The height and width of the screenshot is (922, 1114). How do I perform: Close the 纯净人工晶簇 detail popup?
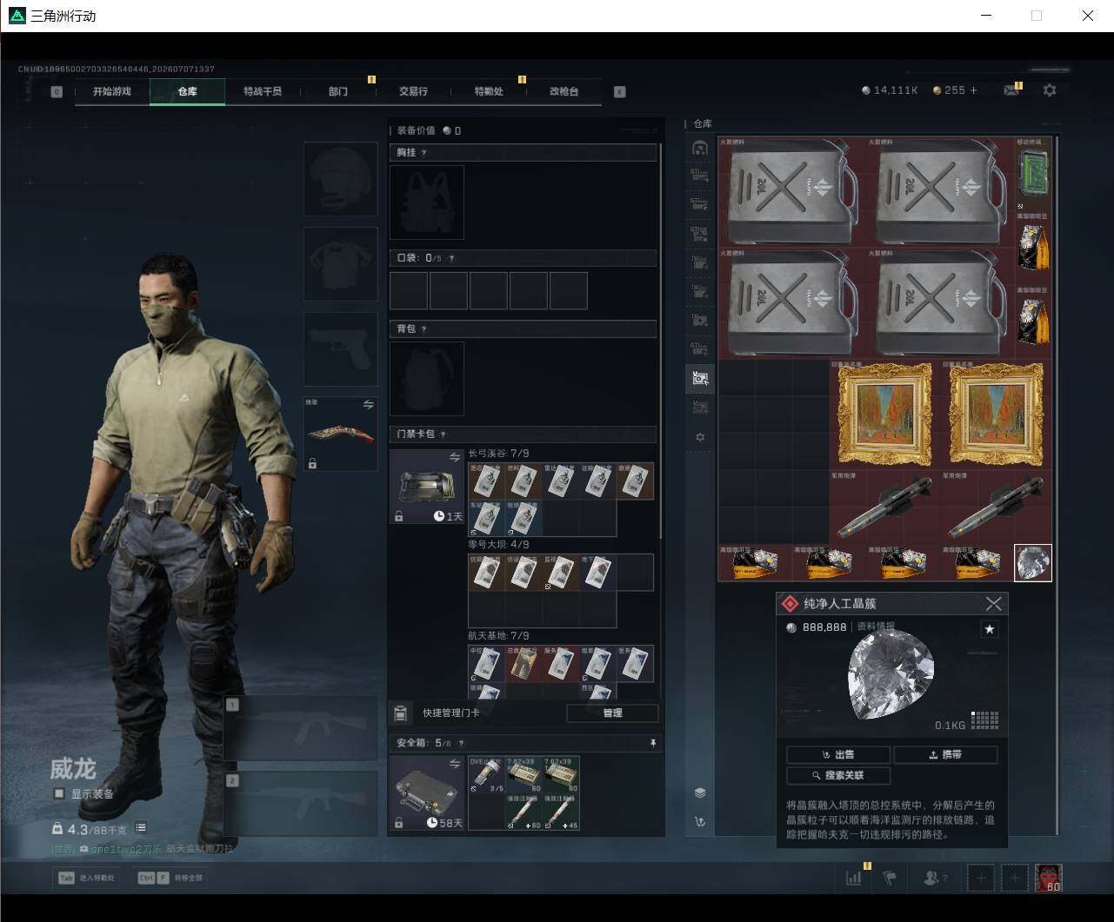(x=994, y=604)
